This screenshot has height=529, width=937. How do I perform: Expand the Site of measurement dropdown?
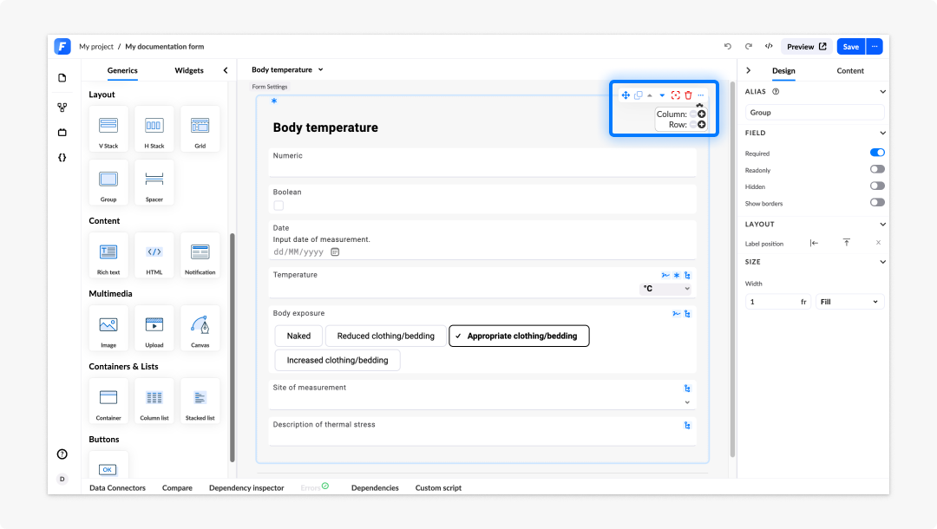(x=687, y=402)
